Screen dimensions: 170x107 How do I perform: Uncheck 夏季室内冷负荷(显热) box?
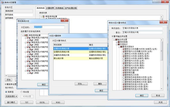(124, 63)
